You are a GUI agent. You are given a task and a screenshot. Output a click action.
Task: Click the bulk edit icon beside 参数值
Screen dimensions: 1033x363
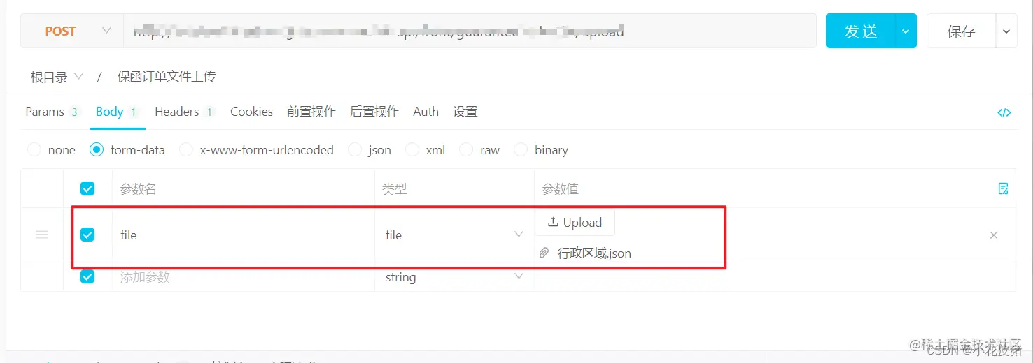(1003, 188)
